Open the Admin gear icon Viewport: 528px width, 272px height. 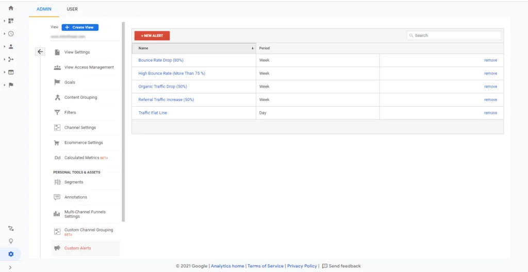point(11,254)
